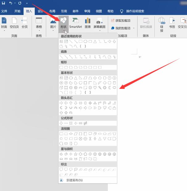
Task: Click the Save icon in the quick access toolbar
Action: (3, 3)
